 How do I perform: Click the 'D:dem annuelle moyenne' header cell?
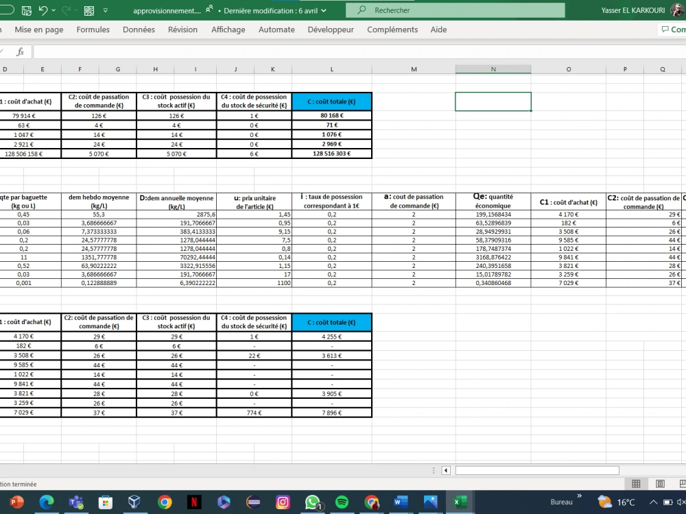176,201
